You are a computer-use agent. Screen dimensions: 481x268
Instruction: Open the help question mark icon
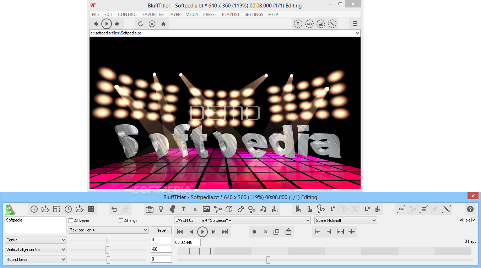point(470,209)
